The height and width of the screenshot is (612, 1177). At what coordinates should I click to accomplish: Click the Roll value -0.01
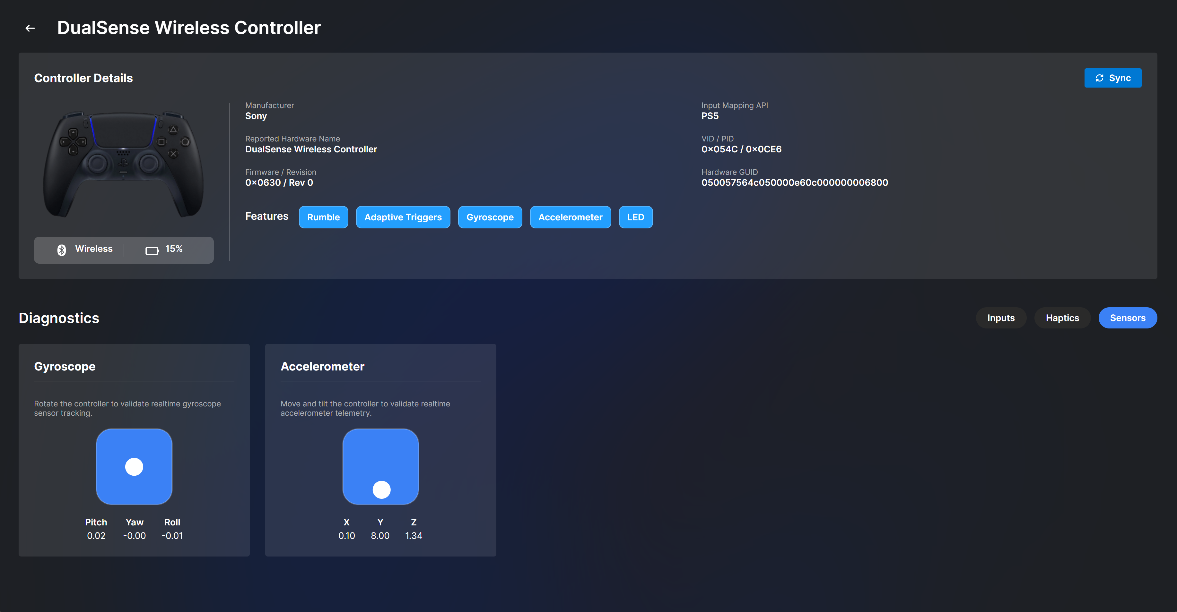[x=172, y=536]
